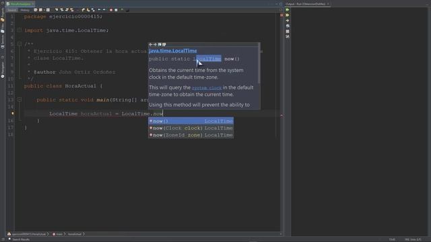
Task: Choose now(ZoneId zone) completion entry
Action: 191,135
